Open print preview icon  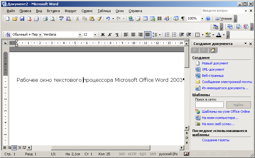(52, 19)
